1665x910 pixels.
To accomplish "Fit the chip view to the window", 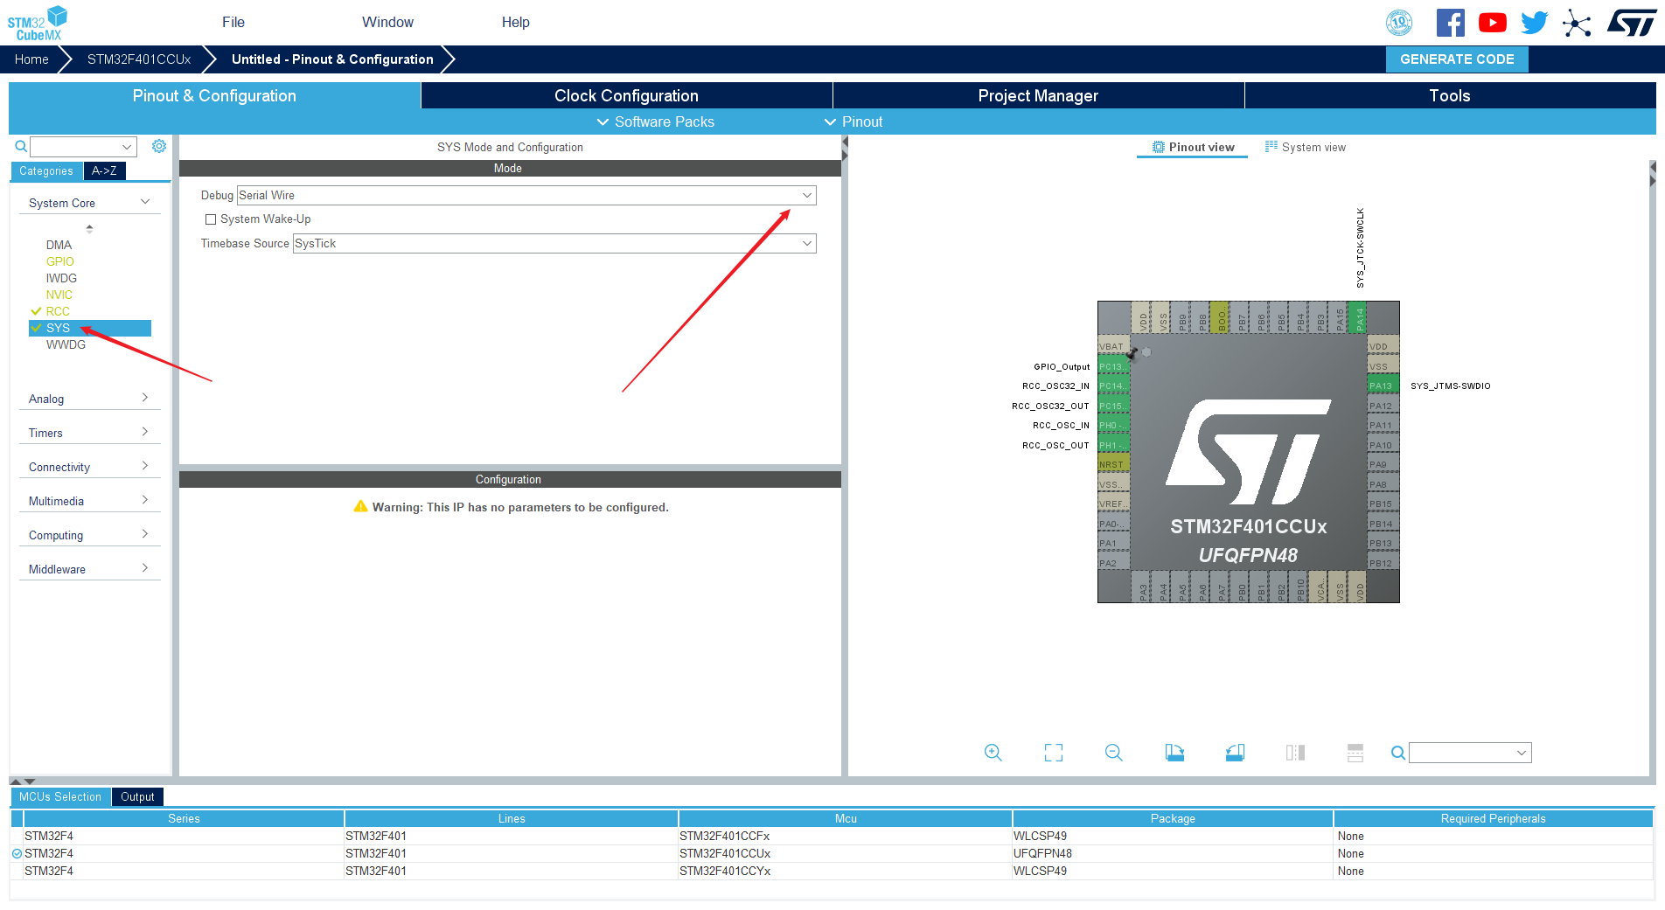I will tap(1054, 753).
